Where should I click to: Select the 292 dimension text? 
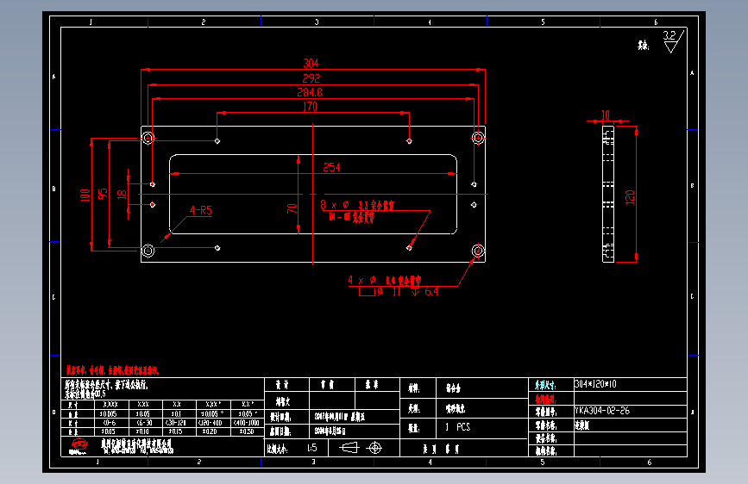311,78
